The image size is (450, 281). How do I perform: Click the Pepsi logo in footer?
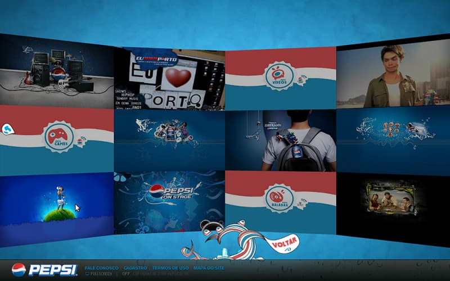(x=44, y=270)
